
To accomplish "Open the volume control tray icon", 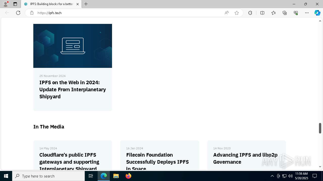I will pyautogui.click(x=290, y=176).
